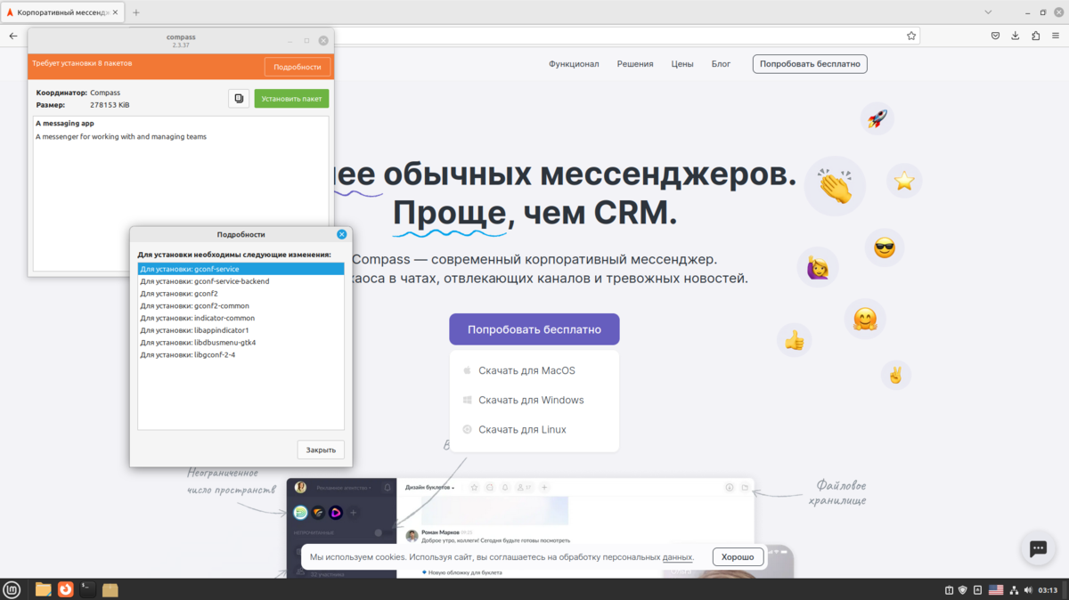Screen dimensions: 1069x600
Task: Open the Решения menu item
Action: [635, 64]
